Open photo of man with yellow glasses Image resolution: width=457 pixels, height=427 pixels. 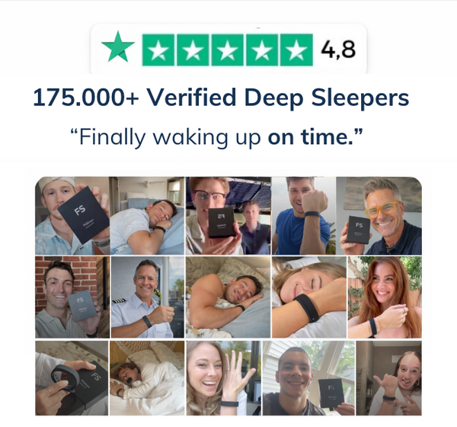(379, 216)
